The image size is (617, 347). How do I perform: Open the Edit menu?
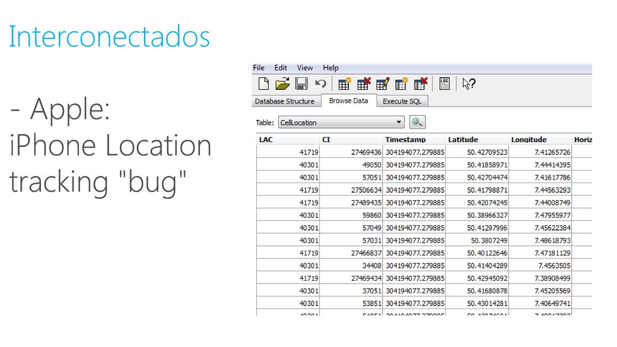coord(281,67)
